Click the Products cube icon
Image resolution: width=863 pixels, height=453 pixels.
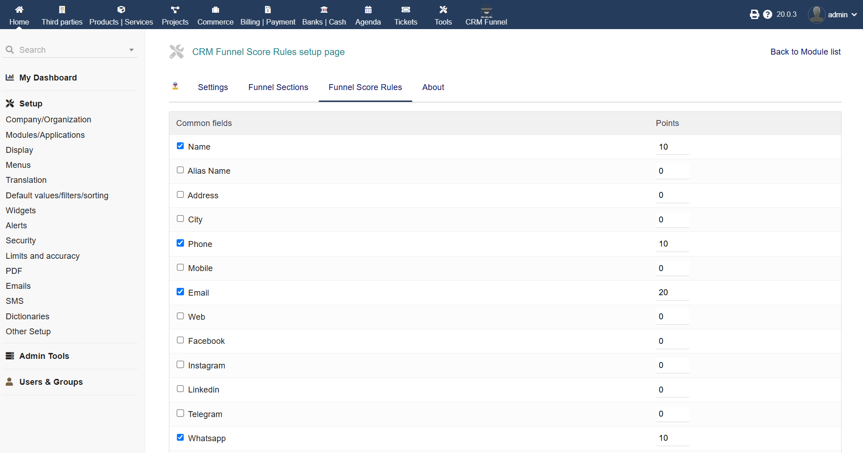pyautogui.click(x=121, y=10)
